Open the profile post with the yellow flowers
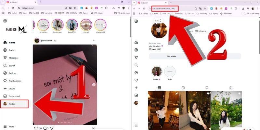The width and height of the screenshot is (260, 130). [226, 110]
